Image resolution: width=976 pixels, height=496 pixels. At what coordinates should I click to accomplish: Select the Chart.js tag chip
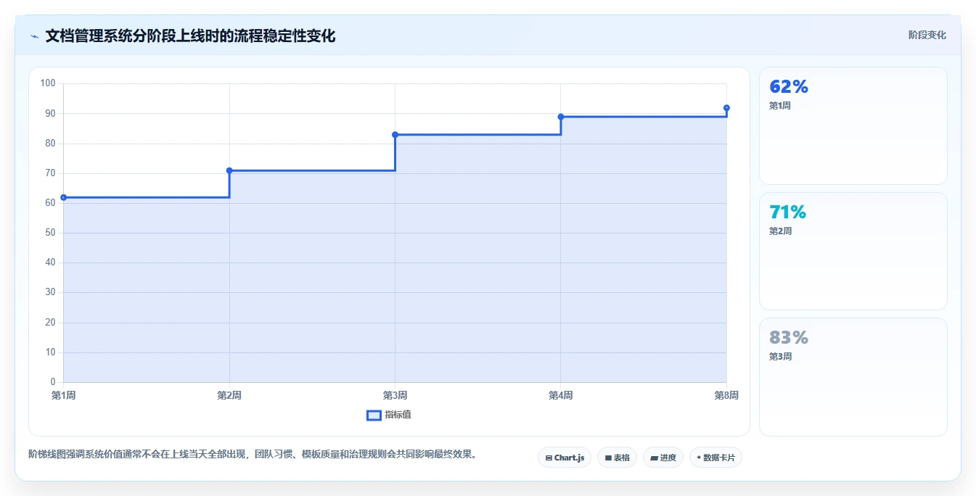pos(565,458)
